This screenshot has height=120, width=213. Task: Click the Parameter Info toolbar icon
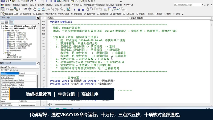[16, 9]
